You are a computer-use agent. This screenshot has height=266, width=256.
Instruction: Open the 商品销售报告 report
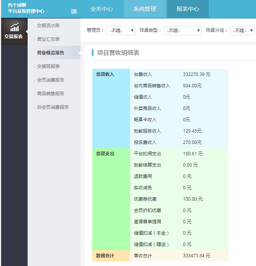[x=51, y=93]
